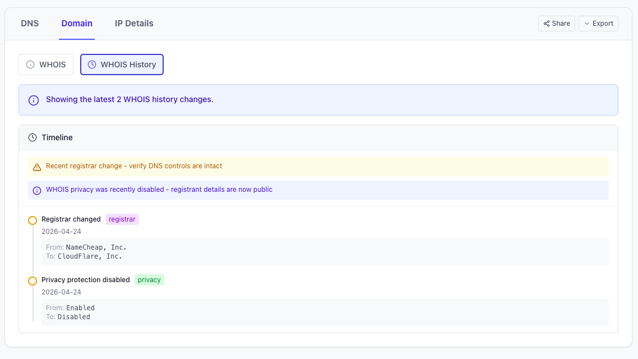Click the date under Registrar changed
Viewport: 638px width, 359px height.
coord(62,232)
